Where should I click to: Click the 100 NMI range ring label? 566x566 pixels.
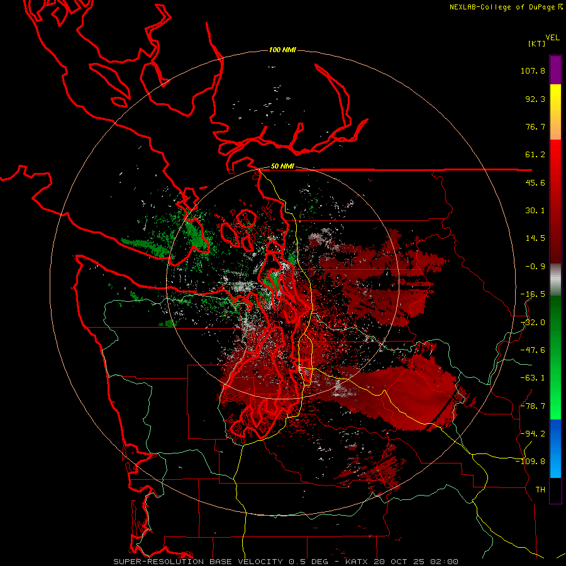coord(282,50)
